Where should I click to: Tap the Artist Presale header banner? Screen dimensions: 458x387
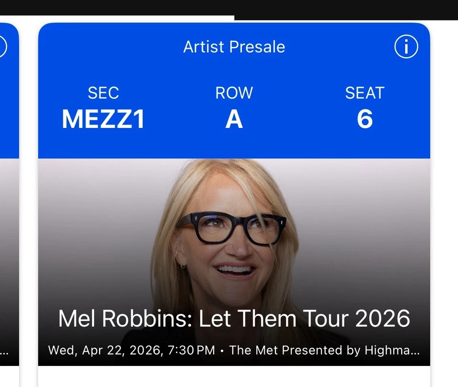[234, 46]
